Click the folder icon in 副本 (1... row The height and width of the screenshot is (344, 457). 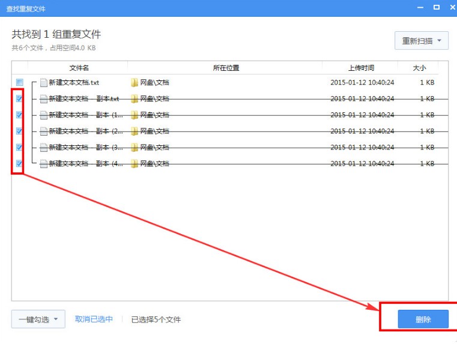point(135,115)
